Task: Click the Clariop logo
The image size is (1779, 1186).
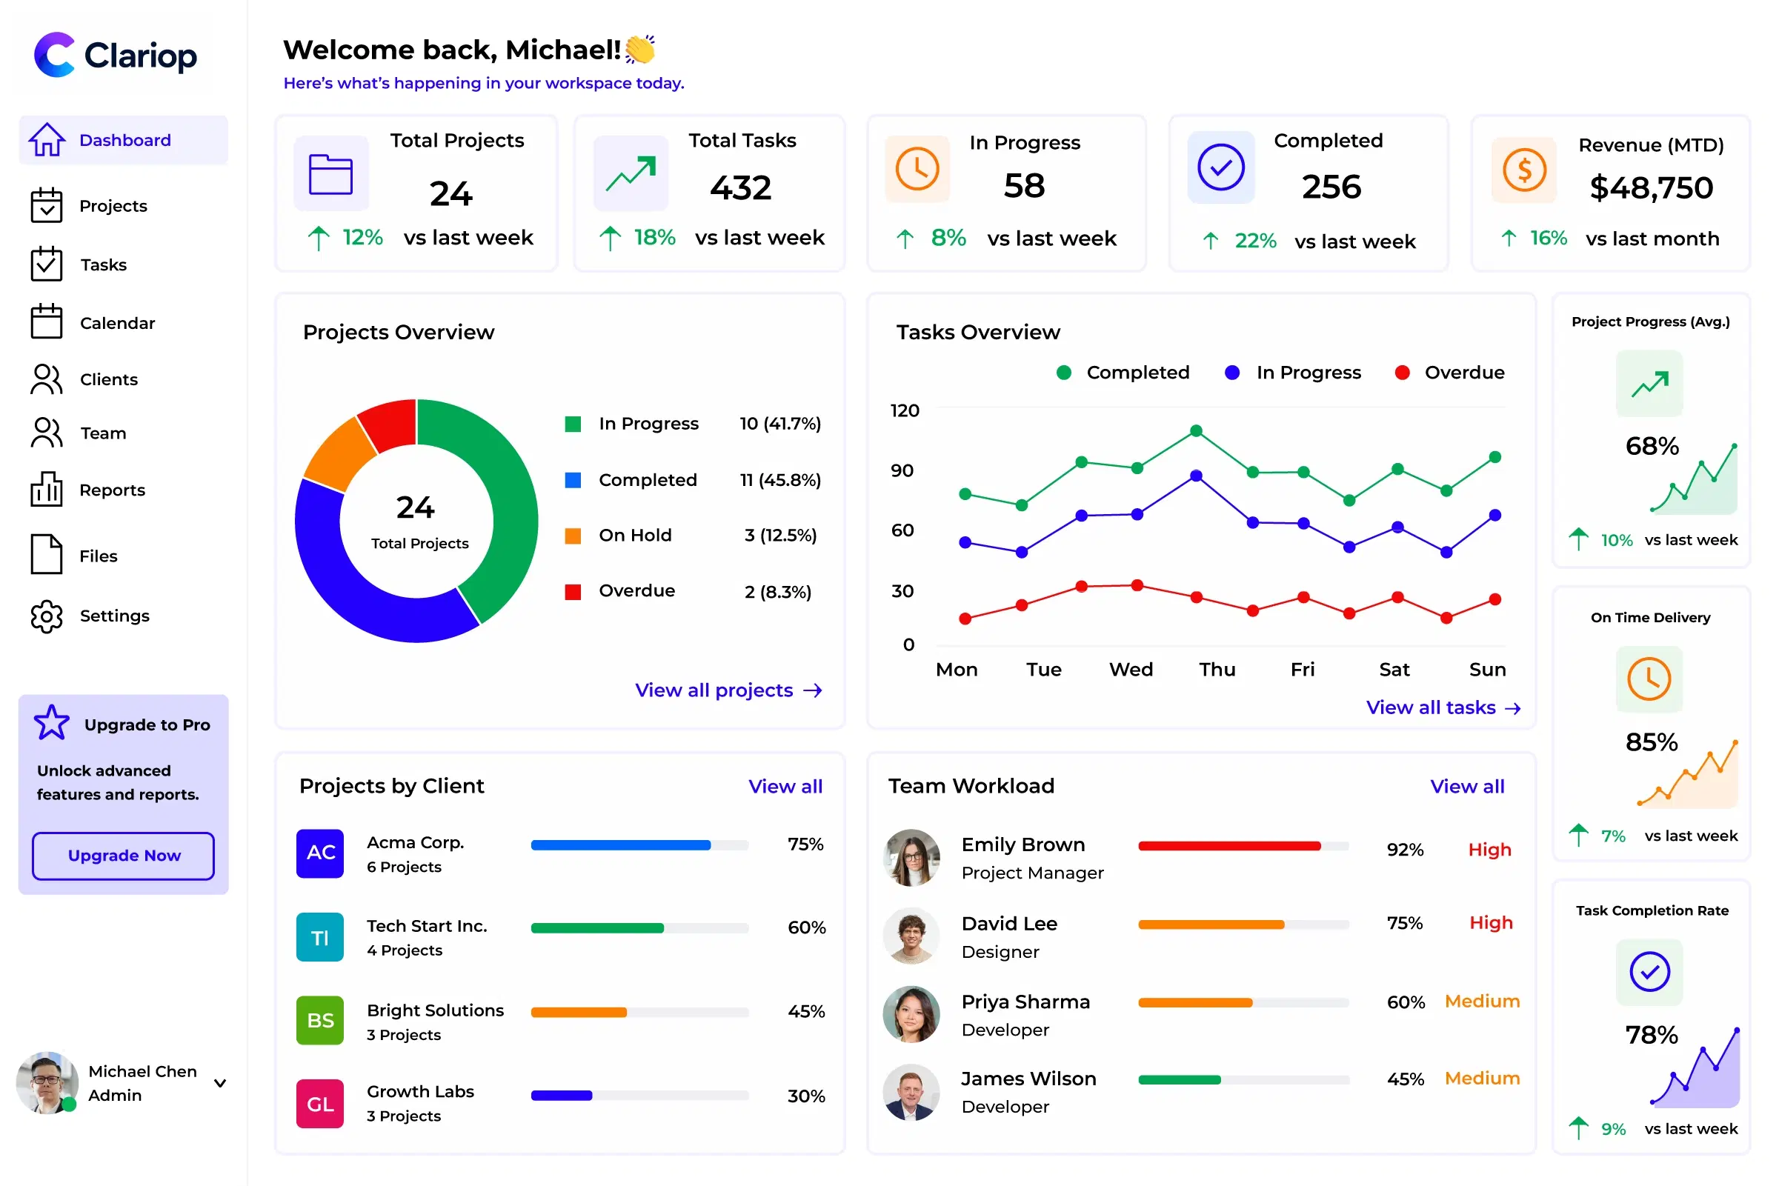Action: 115,55
